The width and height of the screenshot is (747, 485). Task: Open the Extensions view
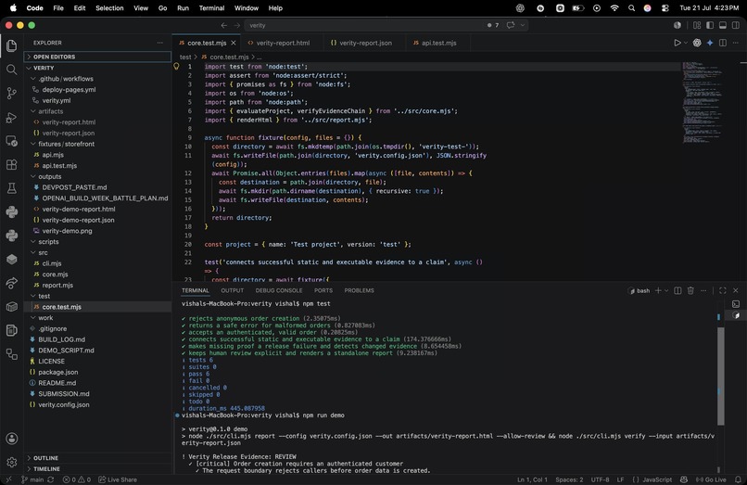12,165
